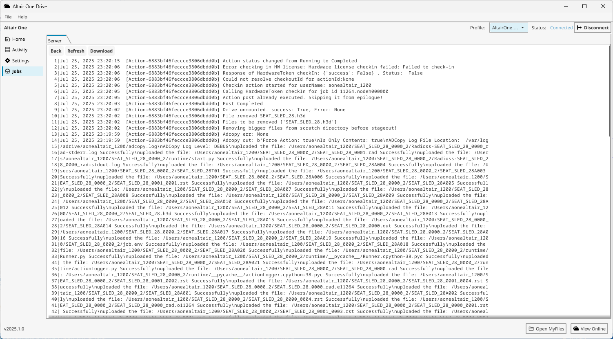613x339 pixels.
Task: Click the Connected status link
Action: point(561,28)
